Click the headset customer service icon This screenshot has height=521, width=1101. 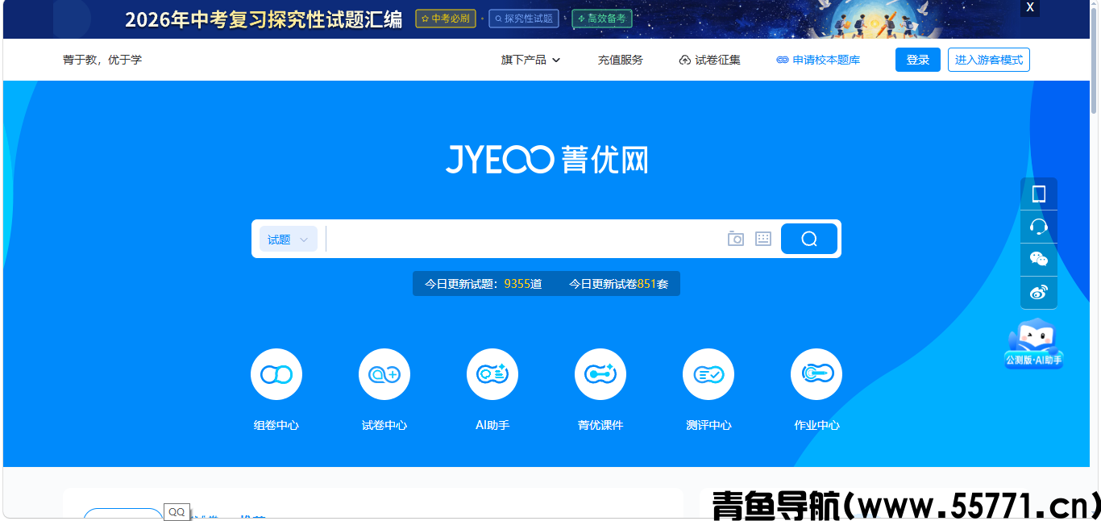[x=1039, y=227]
